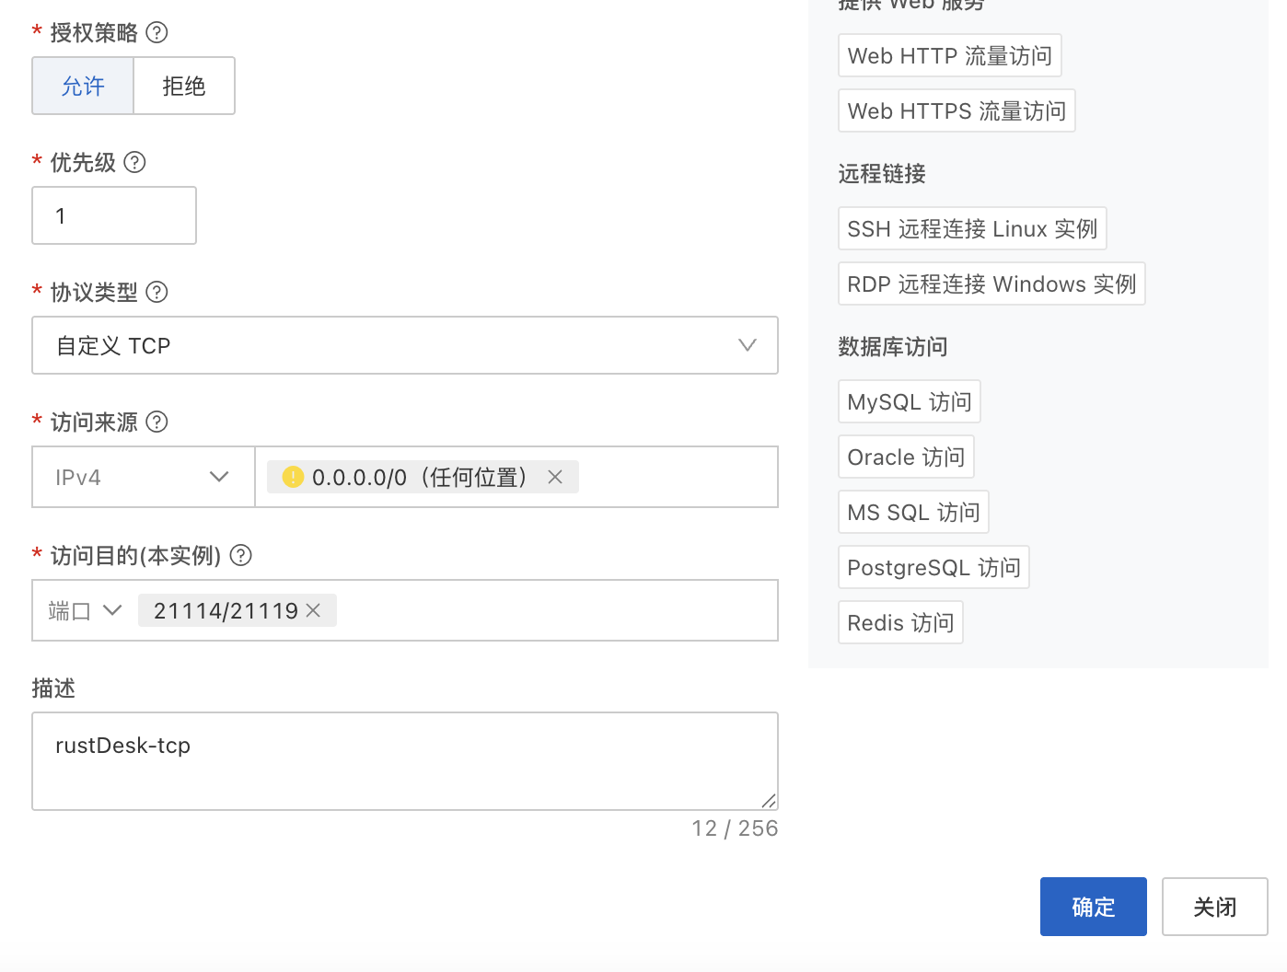Screen dimensions: 1287x972
Task: Click the access source input area
Action: tap(516, 477)
